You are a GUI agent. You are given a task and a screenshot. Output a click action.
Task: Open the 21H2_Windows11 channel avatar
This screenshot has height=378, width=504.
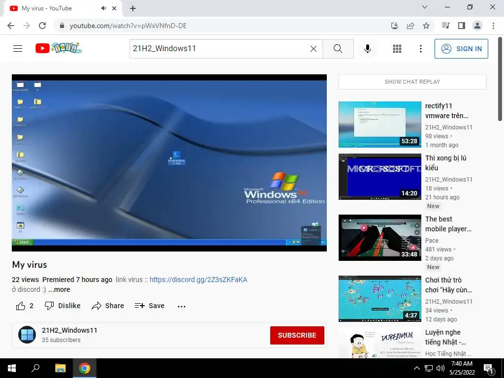click(27, 335)
